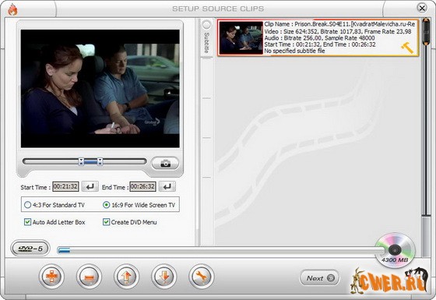
Task: Switch disc type with DVD-5 button
Action: point(30,249)
